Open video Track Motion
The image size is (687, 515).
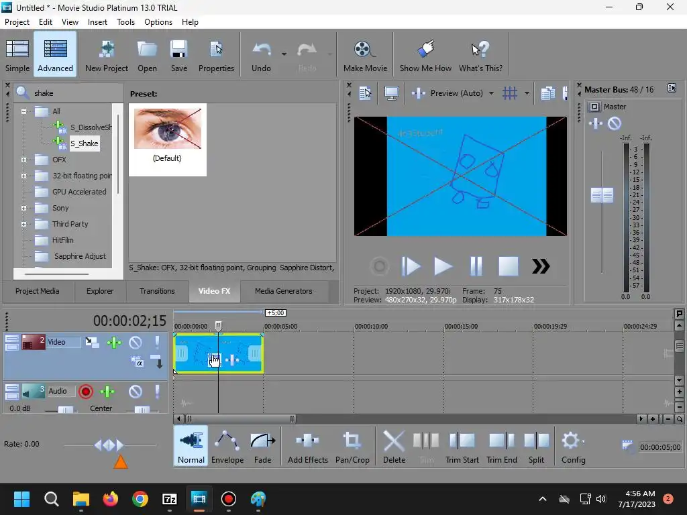tap(92, 342)
